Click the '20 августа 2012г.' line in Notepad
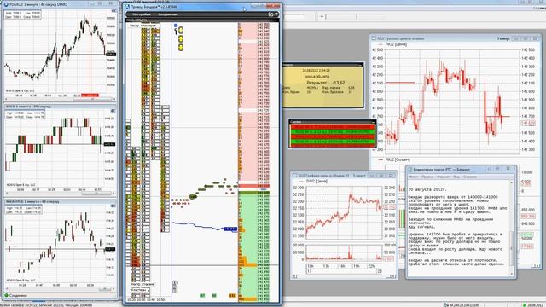Viewport: 546px width, 307px height. pyautogui.click(x=427, y=190)
